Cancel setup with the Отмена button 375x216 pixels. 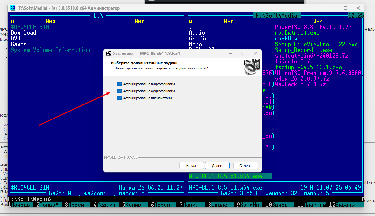(246, 165)
